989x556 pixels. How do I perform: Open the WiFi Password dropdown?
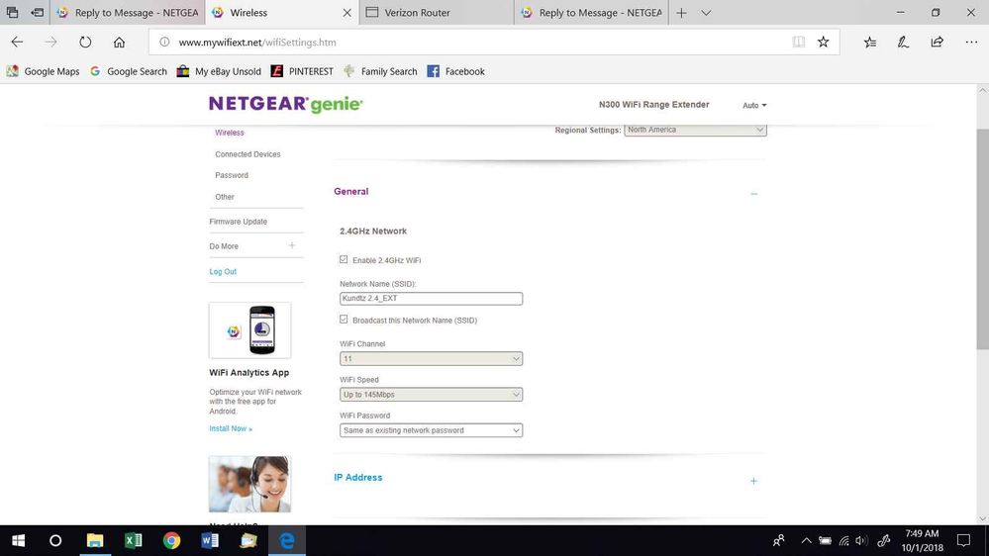point(431,430)
